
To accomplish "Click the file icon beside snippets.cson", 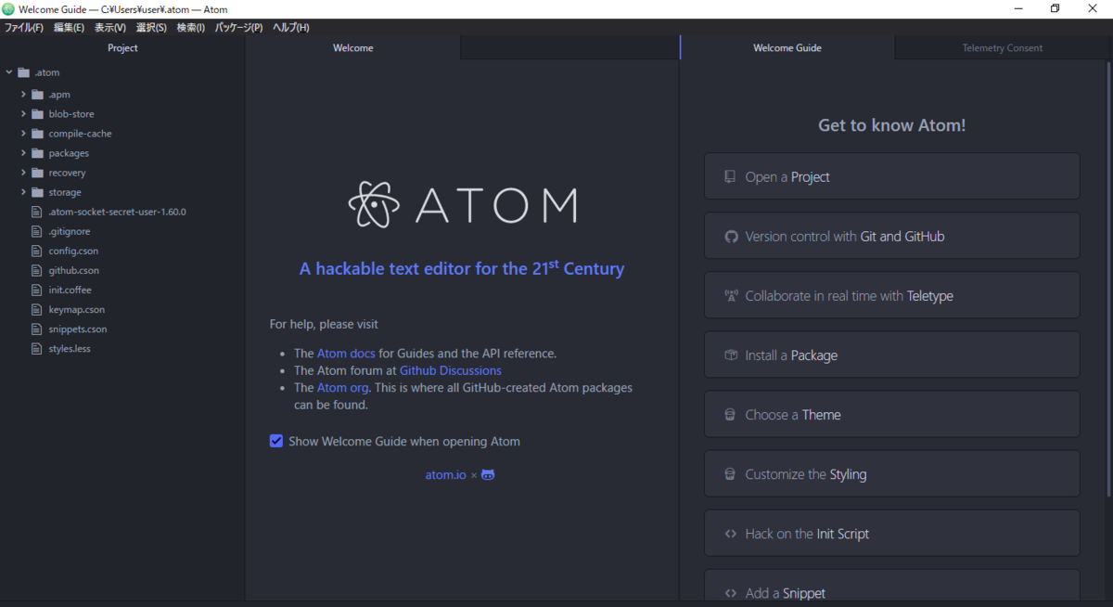I will point(37,329).
